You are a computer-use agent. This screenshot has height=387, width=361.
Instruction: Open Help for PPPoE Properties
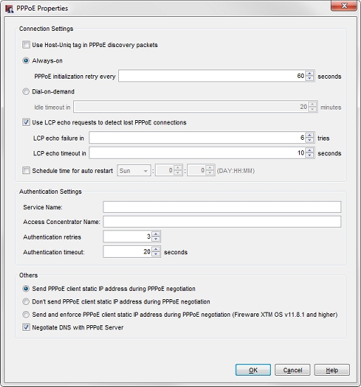(x=332, y=370)
